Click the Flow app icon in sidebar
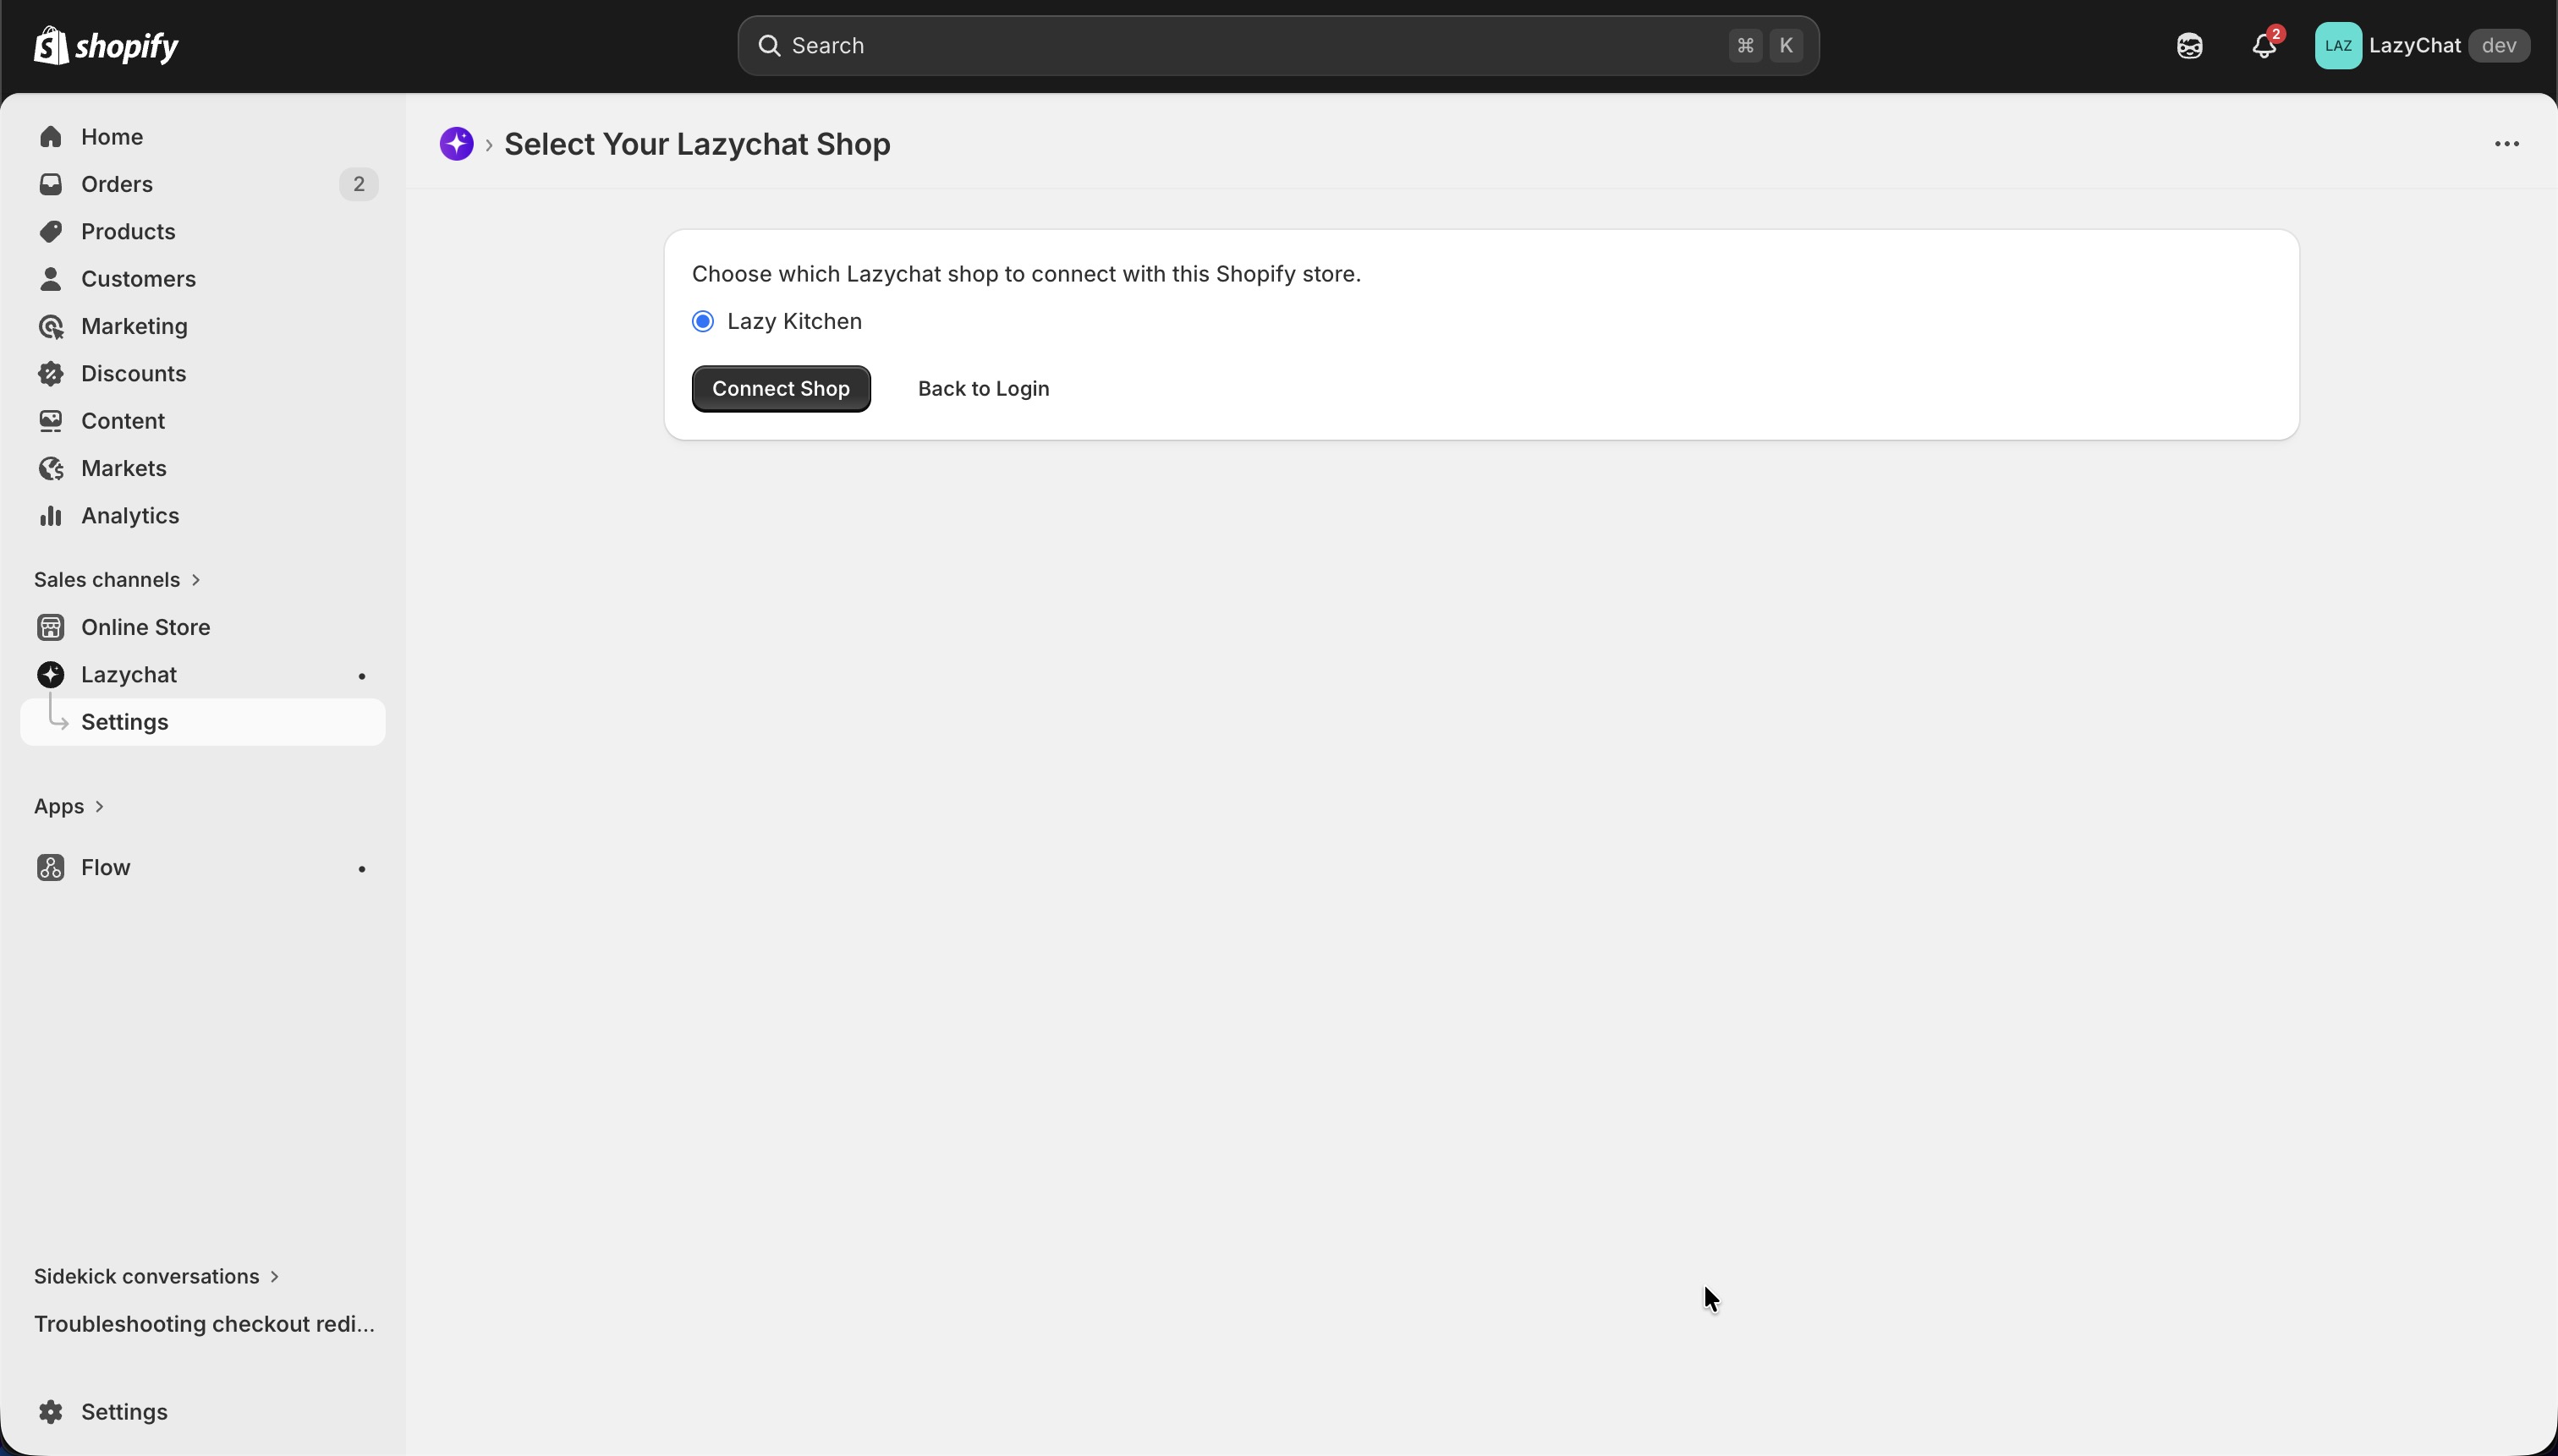Screen dimensions: 2558x1456 (x=50, y=867)
